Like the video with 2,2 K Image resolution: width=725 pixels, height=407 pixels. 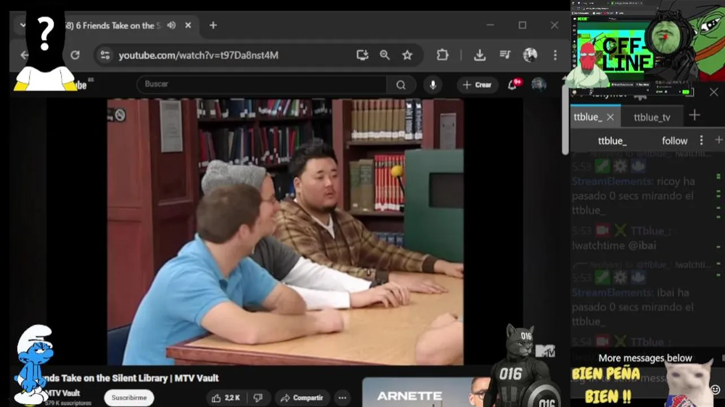click(x=226, y=398)
